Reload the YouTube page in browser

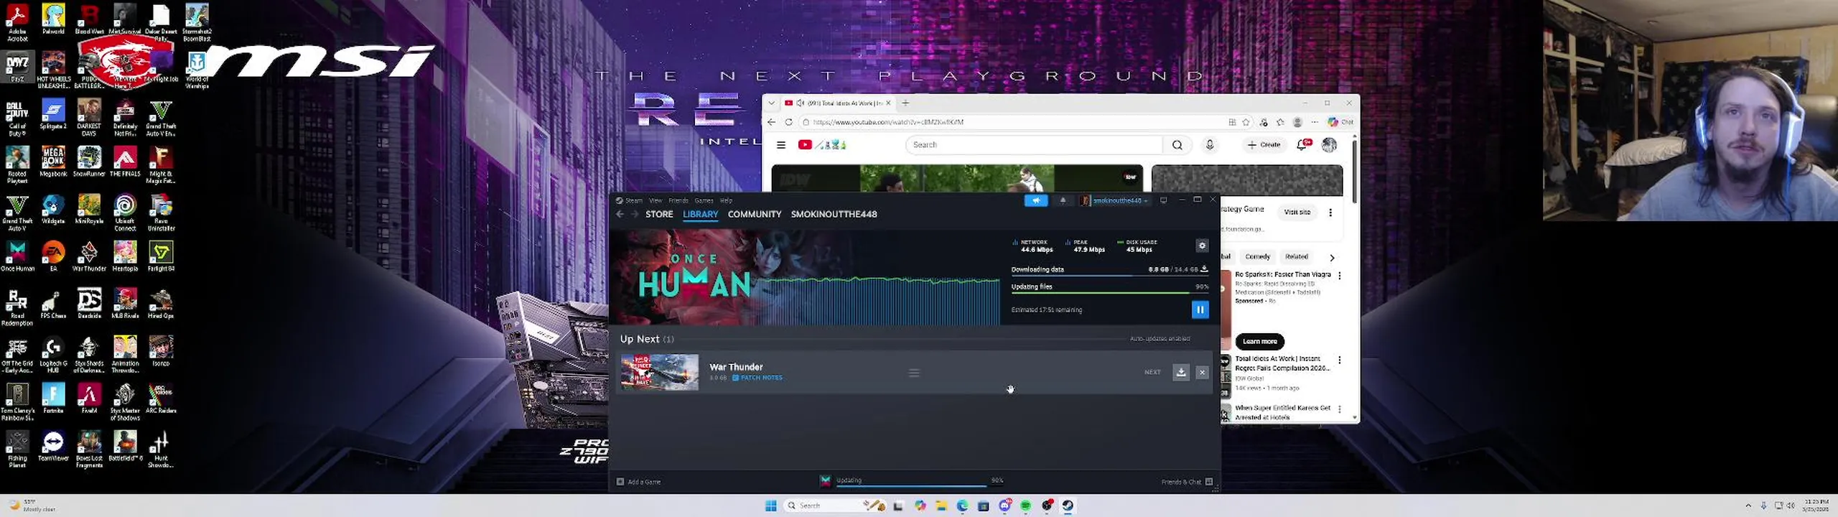[x=788, y=122]
